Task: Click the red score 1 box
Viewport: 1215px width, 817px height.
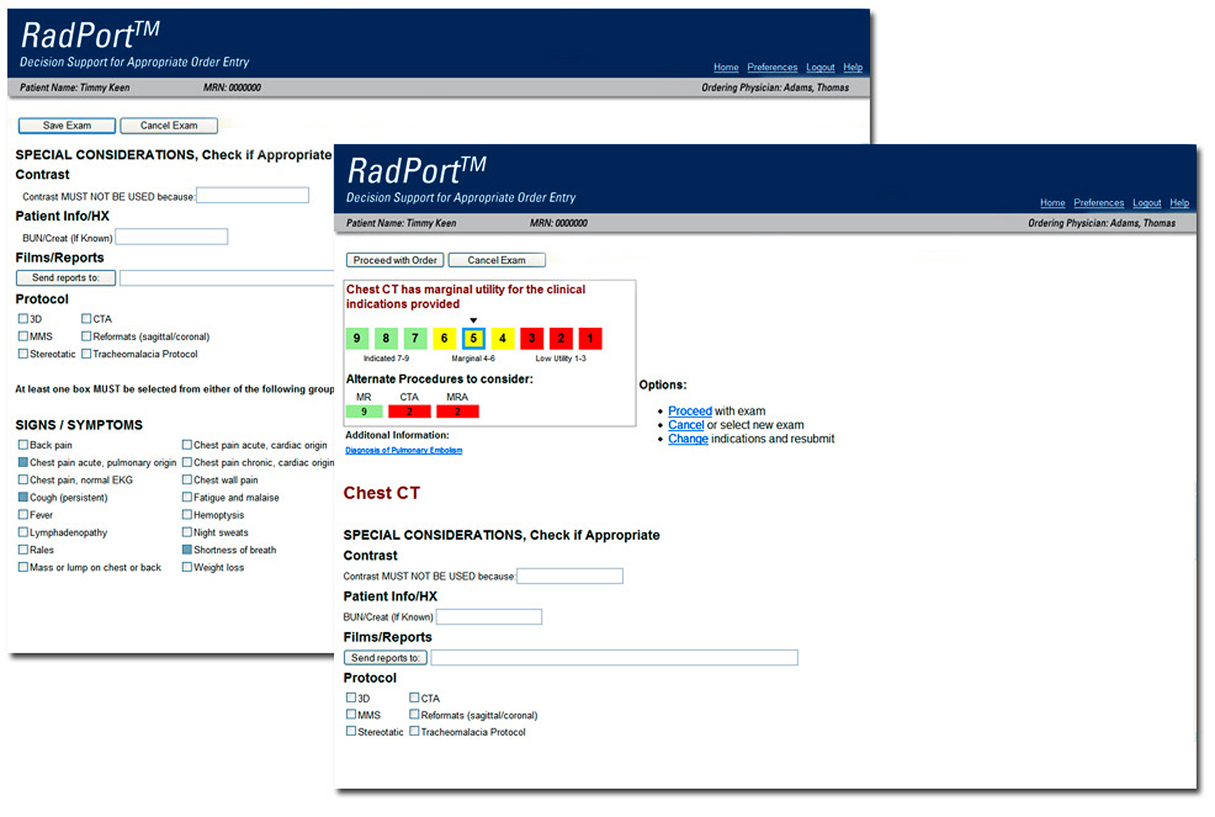Action: point(589,338)
